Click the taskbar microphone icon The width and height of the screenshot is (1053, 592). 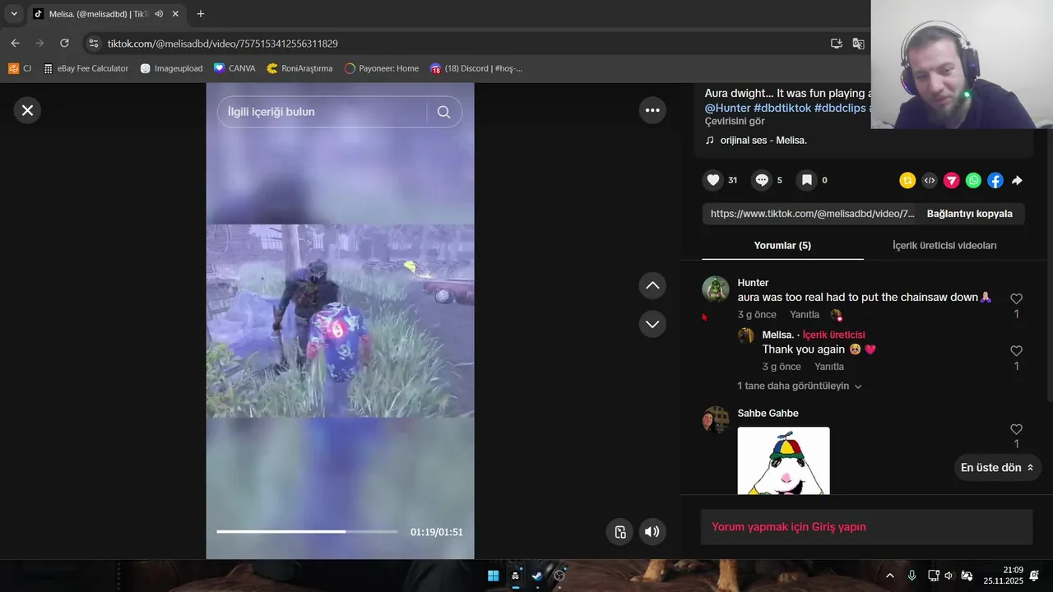click(912, 576)
